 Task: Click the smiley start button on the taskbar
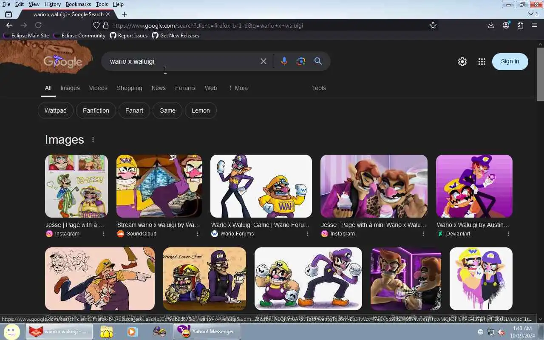pos(11,331)
